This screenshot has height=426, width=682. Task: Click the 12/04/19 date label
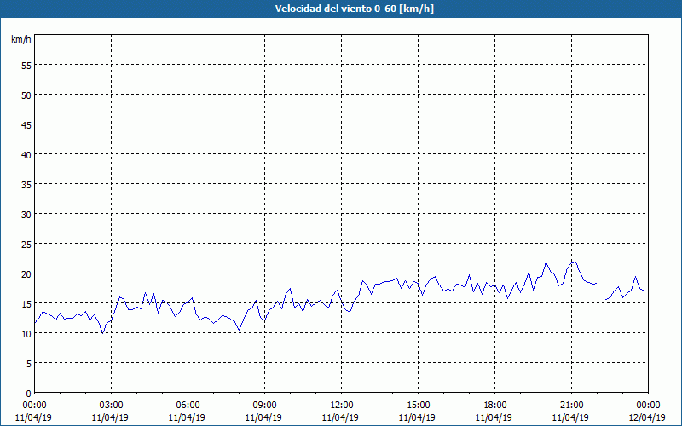pyautogui.click(x=647, y=417)
